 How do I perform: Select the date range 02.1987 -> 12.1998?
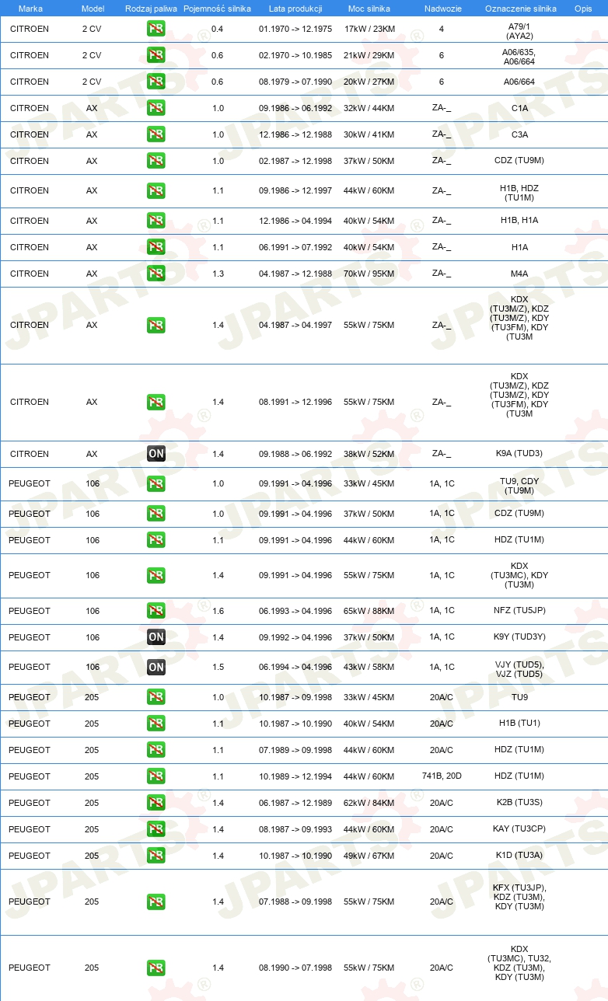(295, 161)
